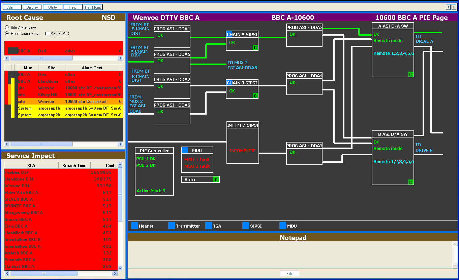Image resolution: width=459 pixels, height=280 pixels.
Task: Click Service Impact list scroll down arrow
Action: (120, 268)
